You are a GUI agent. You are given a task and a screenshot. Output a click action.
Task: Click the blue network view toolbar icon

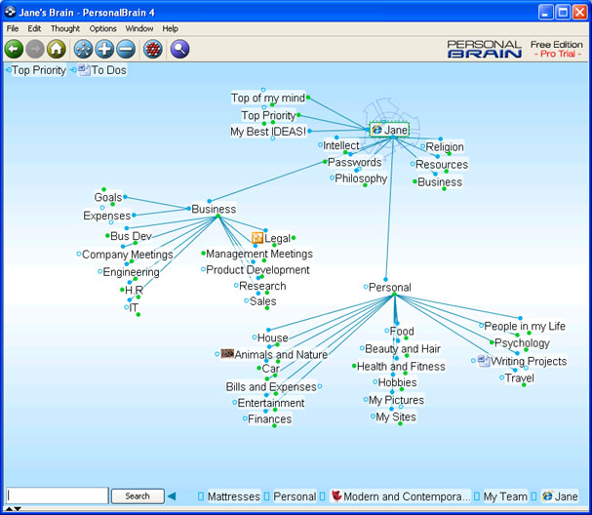point(84,49)
